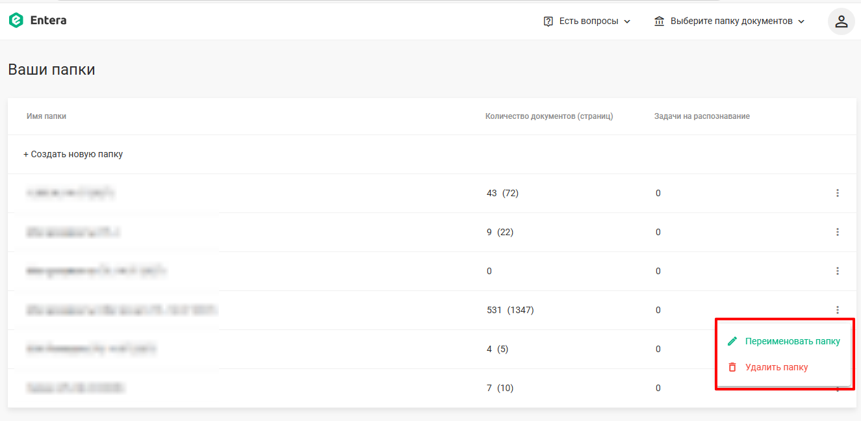This screenshot has height=421, width=861.
Task: Expand 'Выберите папку документов' dropdown
Action: point(729,21)
